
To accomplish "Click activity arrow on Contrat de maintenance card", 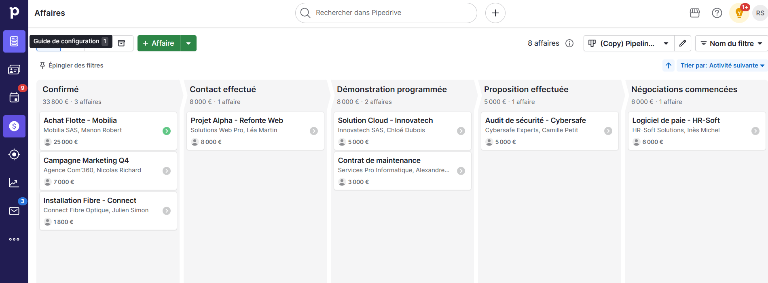I will click(x=461, y=171).
